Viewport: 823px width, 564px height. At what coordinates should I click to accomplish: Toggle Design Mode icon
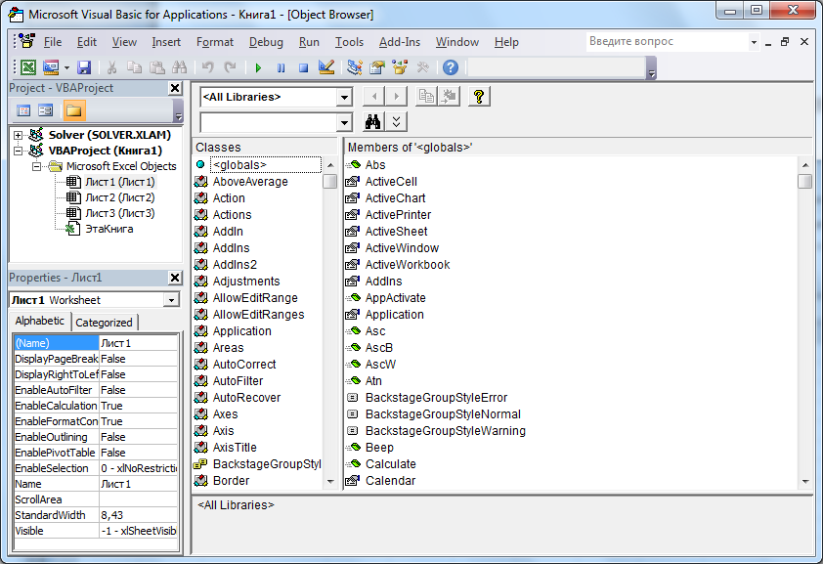326,67
